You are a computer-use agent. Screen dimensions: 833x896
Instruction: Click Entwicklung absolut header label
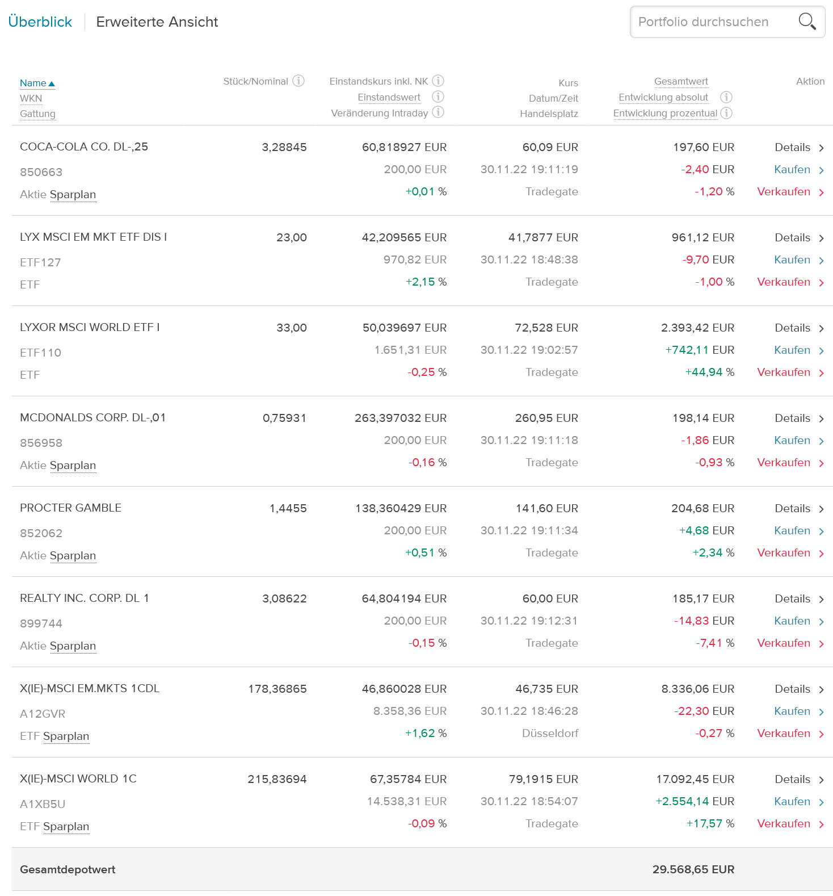click(663, 98)
